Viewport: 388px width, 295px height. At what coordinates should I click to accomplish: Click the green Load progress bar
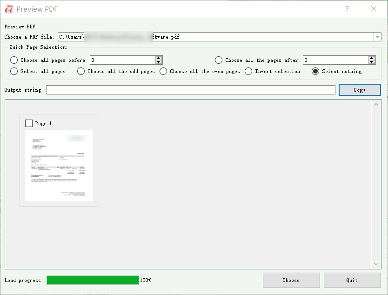tap(93, 280)
